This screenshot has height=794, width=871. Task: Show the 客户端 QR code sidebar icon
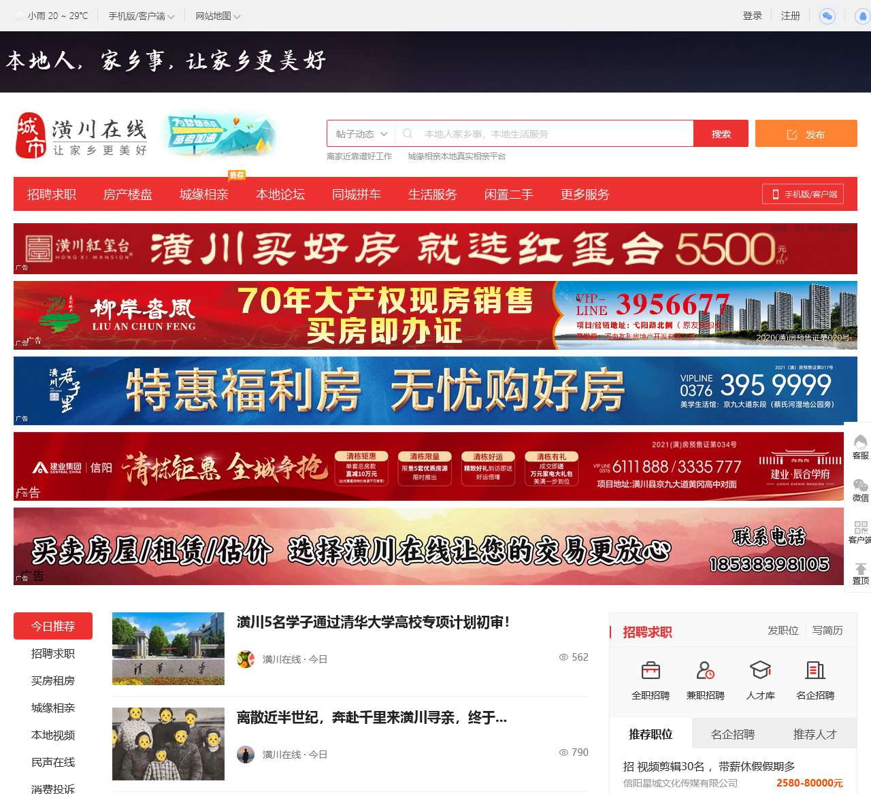coord(860,531)
